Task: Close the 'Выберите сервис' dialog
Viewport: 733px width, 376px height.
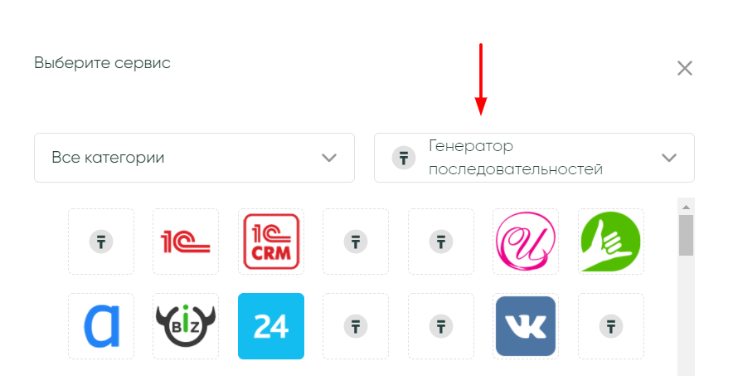Action: [x=685, y=68]
